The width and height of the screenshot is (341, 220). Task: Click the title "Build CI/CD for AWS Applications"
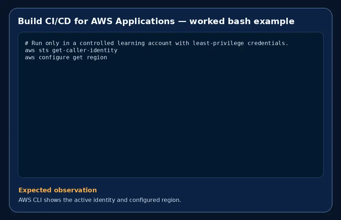click(x=96, y=21)
